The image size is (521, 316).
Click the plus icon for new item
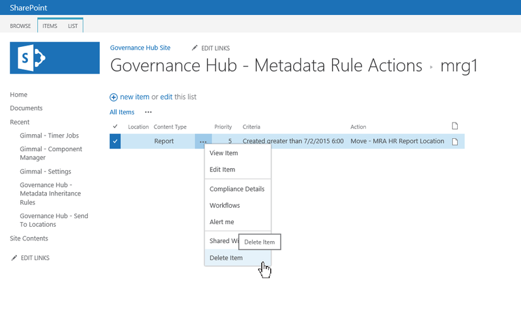click(x=114, y=97)
